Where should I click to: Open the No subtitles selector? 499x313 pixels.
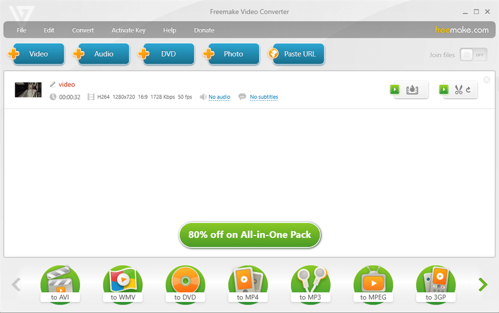[x=264, y=97]
